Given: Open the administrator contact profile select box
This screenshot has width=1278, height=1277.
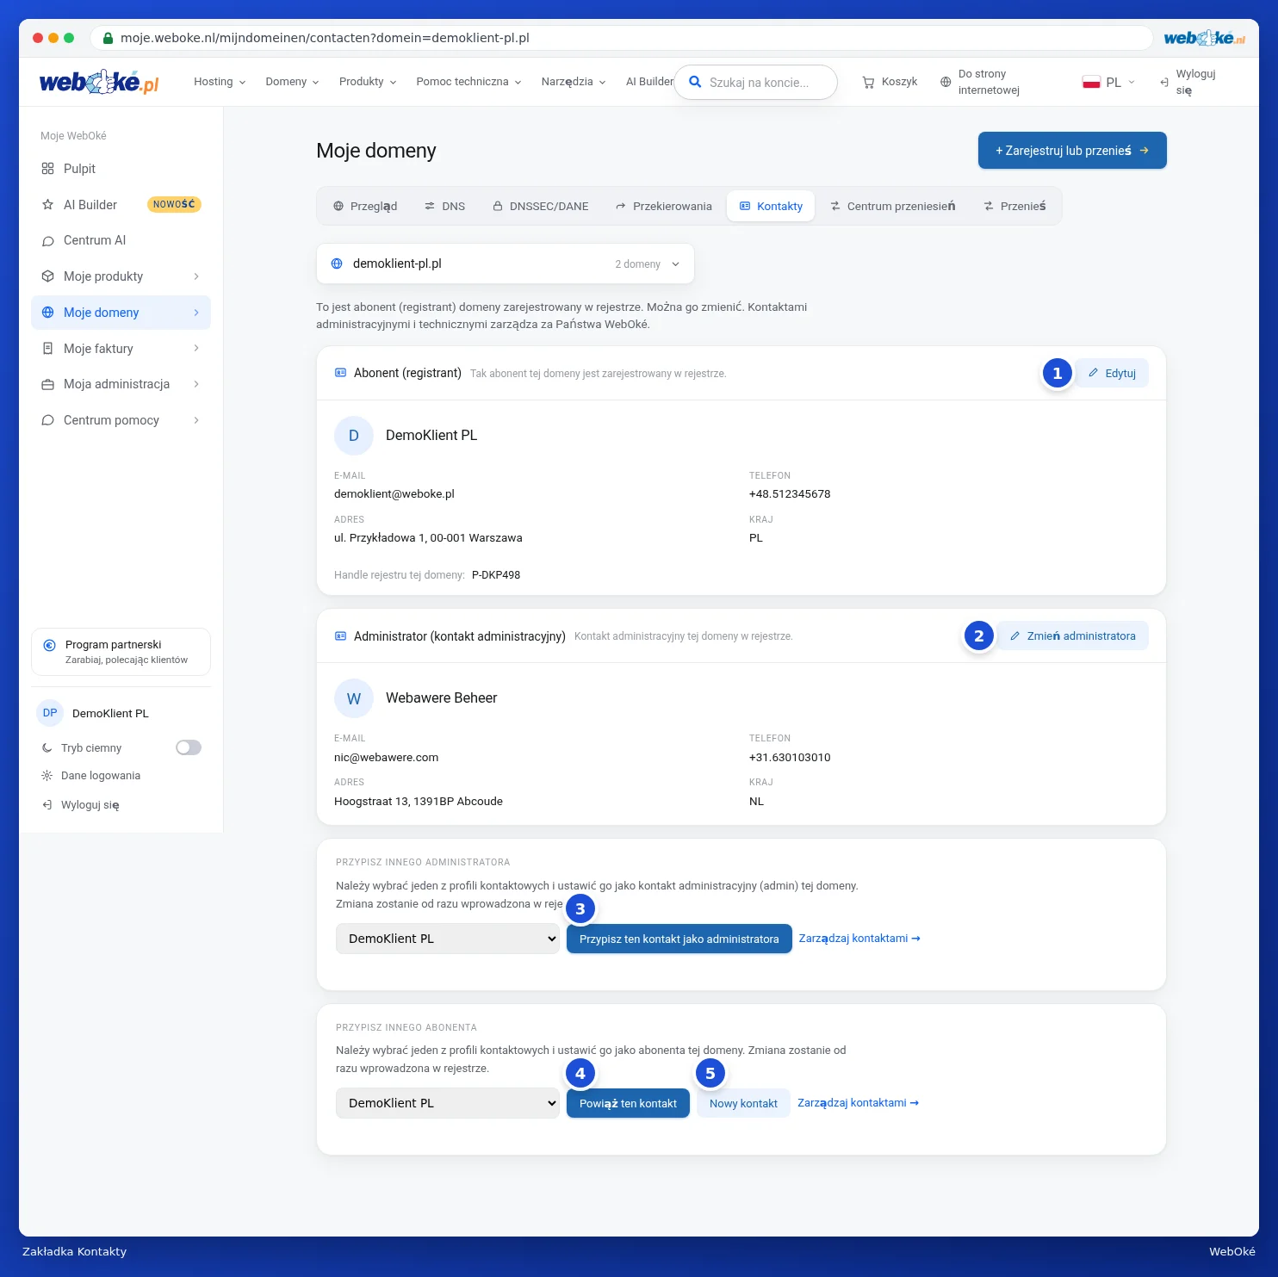Looking at the screenshot, I should tap(448, 939).
